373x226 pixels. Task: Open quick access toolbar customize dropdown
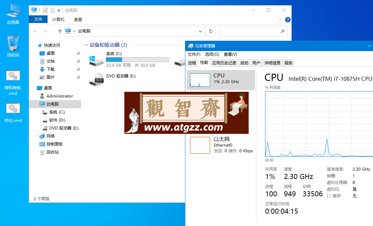[59, 10]
